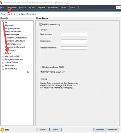
Task: Select Gewinnermittlungsart in the tree
Action: click(x=15, y=47)
